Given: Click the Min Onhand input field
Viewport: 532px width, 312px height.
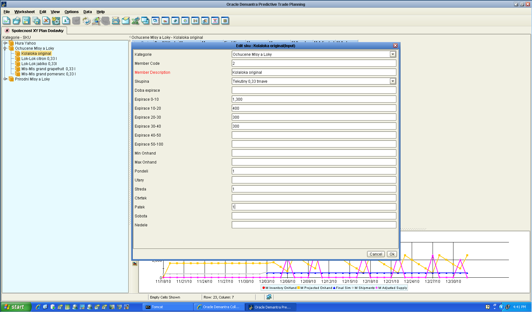Looking at the screenshot, I should click(314, 153).
